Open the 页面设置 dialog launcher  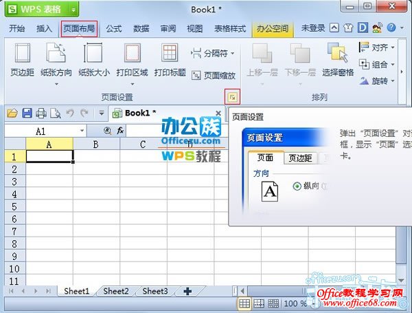tap(232, 97)
